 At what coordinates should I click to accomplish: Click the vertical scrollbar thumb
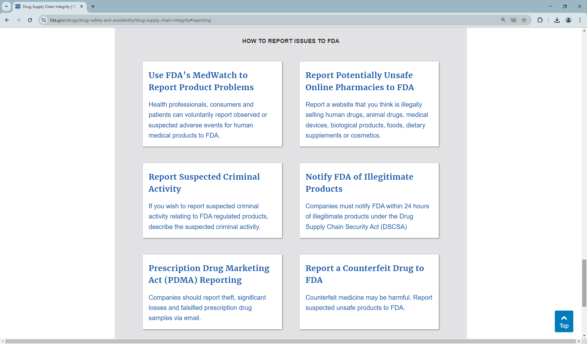click(x=584, y=283)
